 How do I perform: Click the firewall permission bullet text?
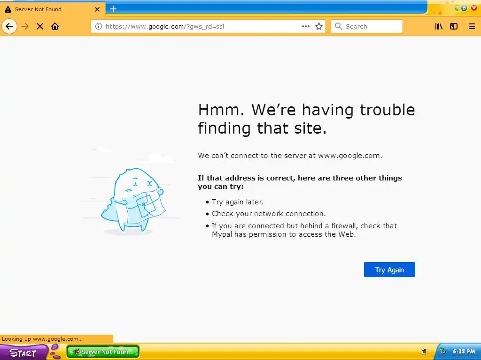304,230
